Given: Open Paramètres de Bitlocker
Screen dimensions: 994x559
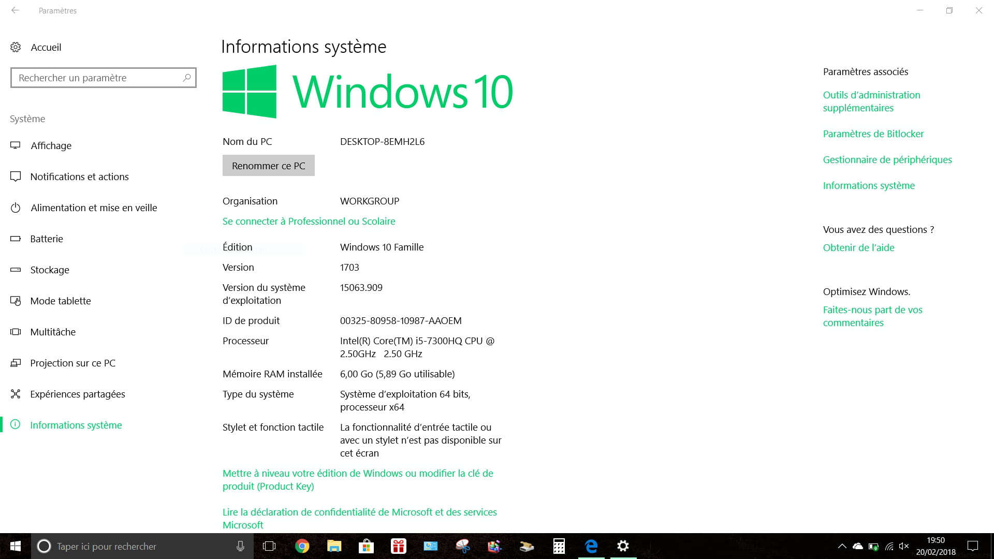Looking at the screenshot, I should pos(873,134).
